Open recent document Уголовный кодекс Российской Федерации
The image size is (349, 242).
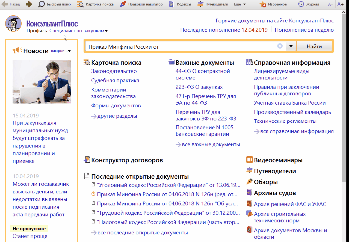pos(166,185)
